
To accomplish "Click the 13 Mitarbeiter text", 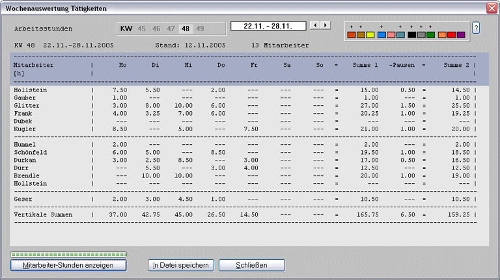I will tap(280, 45).
